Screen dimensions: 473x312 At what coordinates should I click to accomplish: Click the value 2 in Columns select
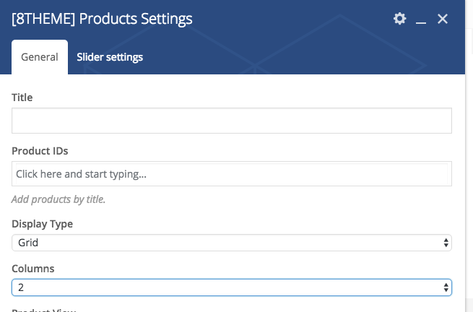pos(21,287)
